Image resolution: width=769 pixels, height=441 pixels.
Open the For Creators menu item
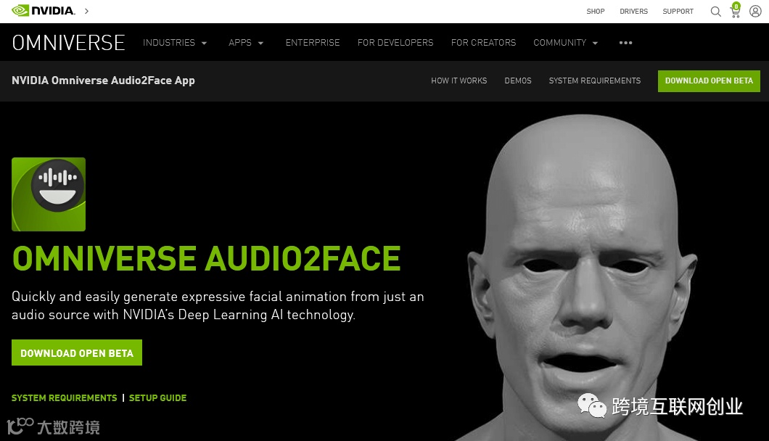click(483, 43)
